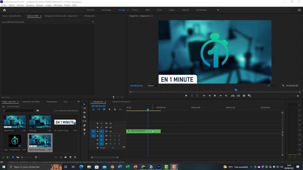303x170 pixels.
Task: Step forward one frame in Program monitor
Action: click(x=221, y=95)
